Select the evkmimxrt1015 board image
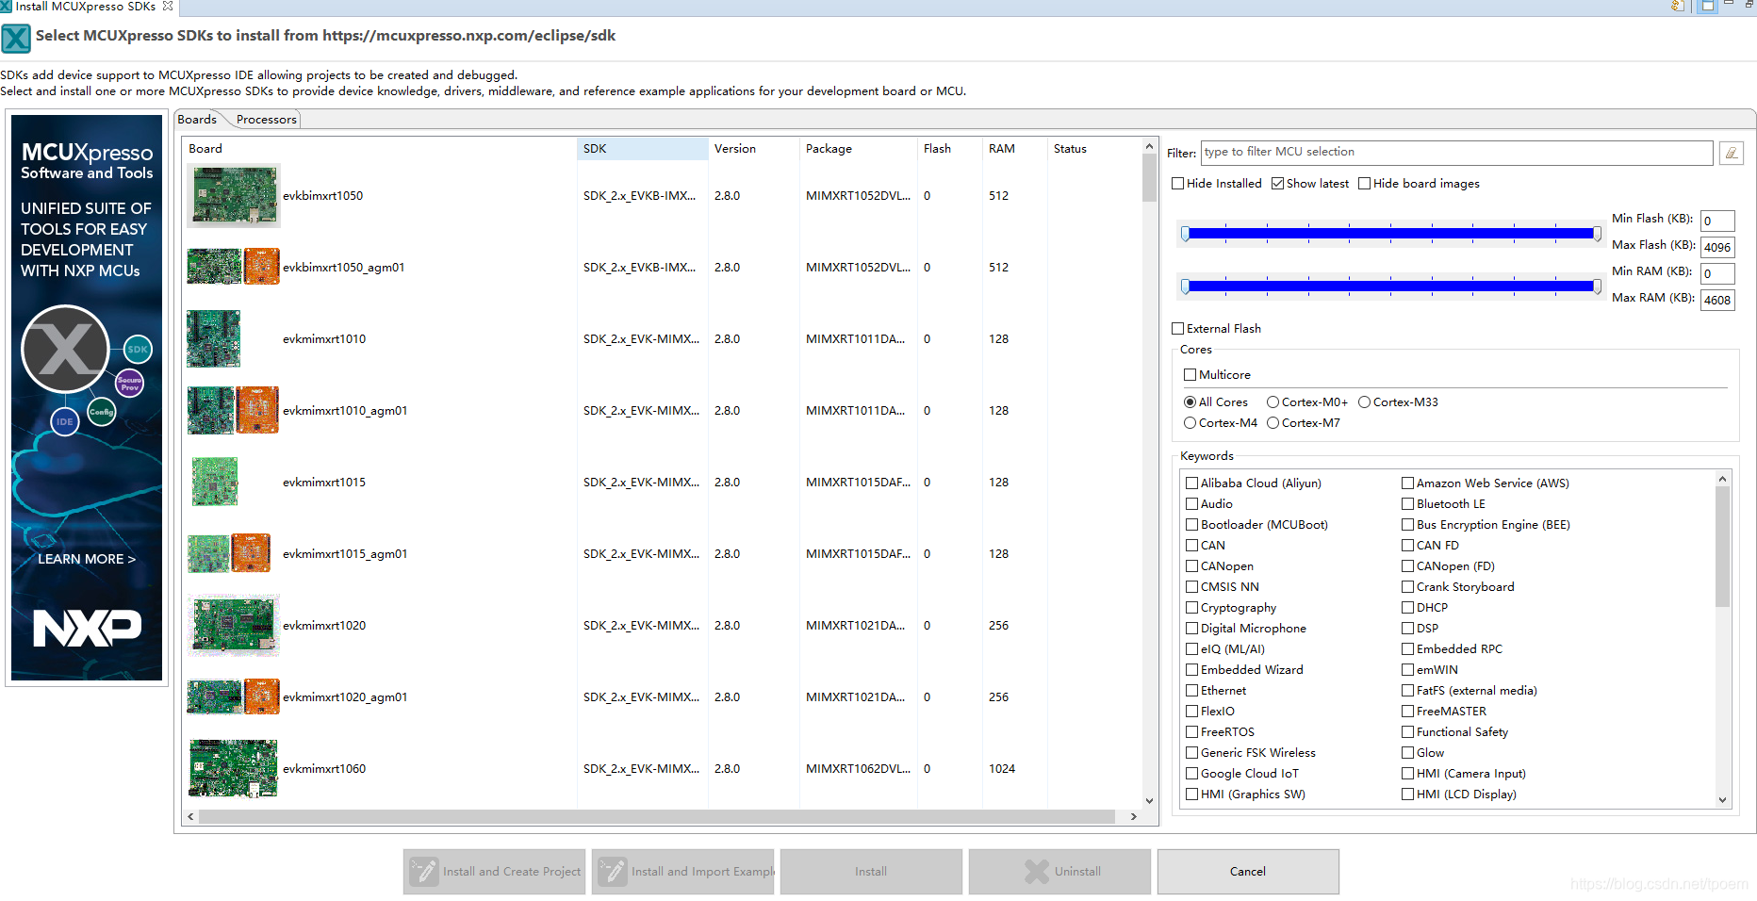1757x901 pixels. (x=215, y=482)
